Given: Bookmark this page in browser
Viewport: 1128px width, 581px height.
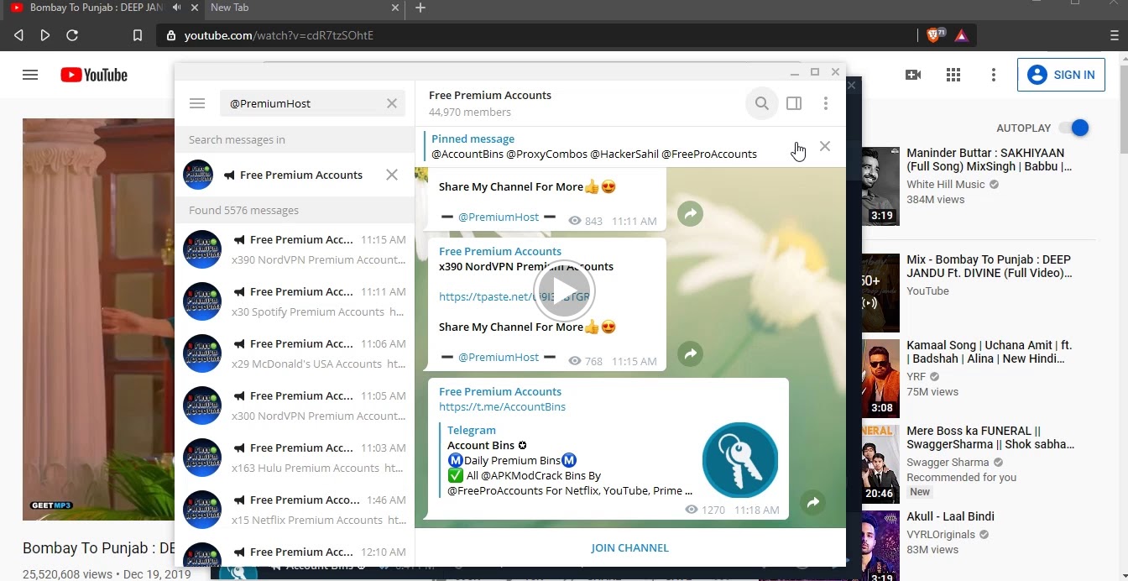Looking at the screenshot, I should 138,35.
